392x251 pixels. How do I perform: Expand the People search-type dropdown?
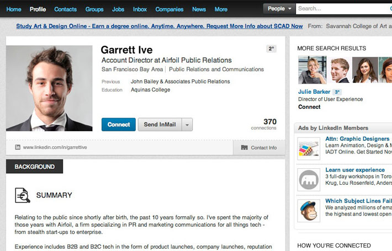[279, 9]
